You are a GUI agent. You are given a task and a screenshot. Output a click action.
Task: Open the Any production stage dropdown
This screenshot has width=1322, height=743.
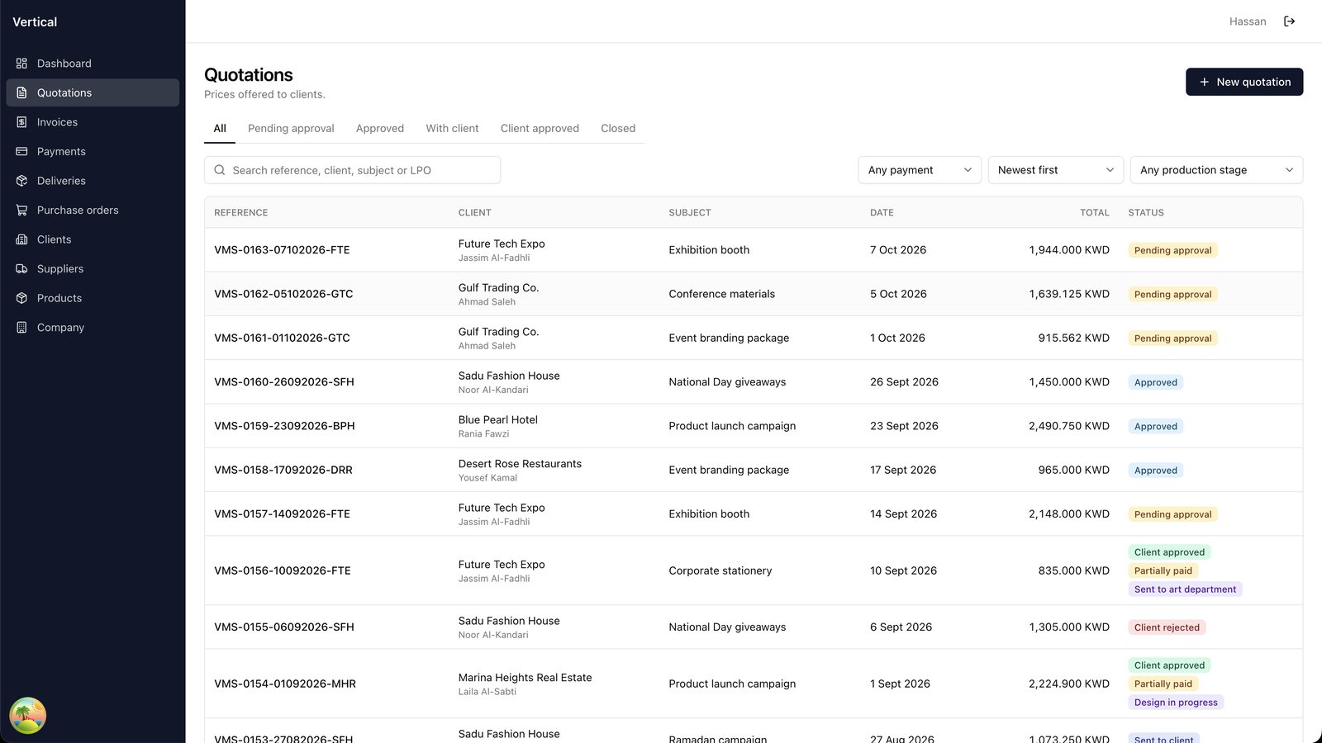[1216, 170]
